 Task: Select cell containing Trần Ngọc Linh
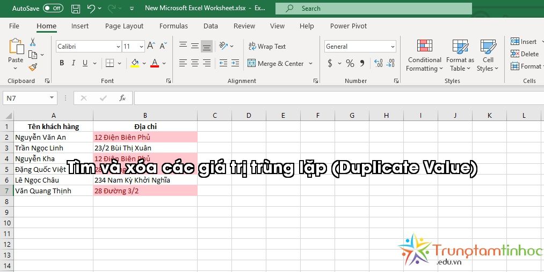click(53, 148)
